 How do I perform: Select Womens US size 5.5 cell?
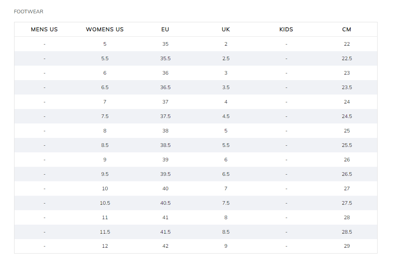click(x=105, y=59)
